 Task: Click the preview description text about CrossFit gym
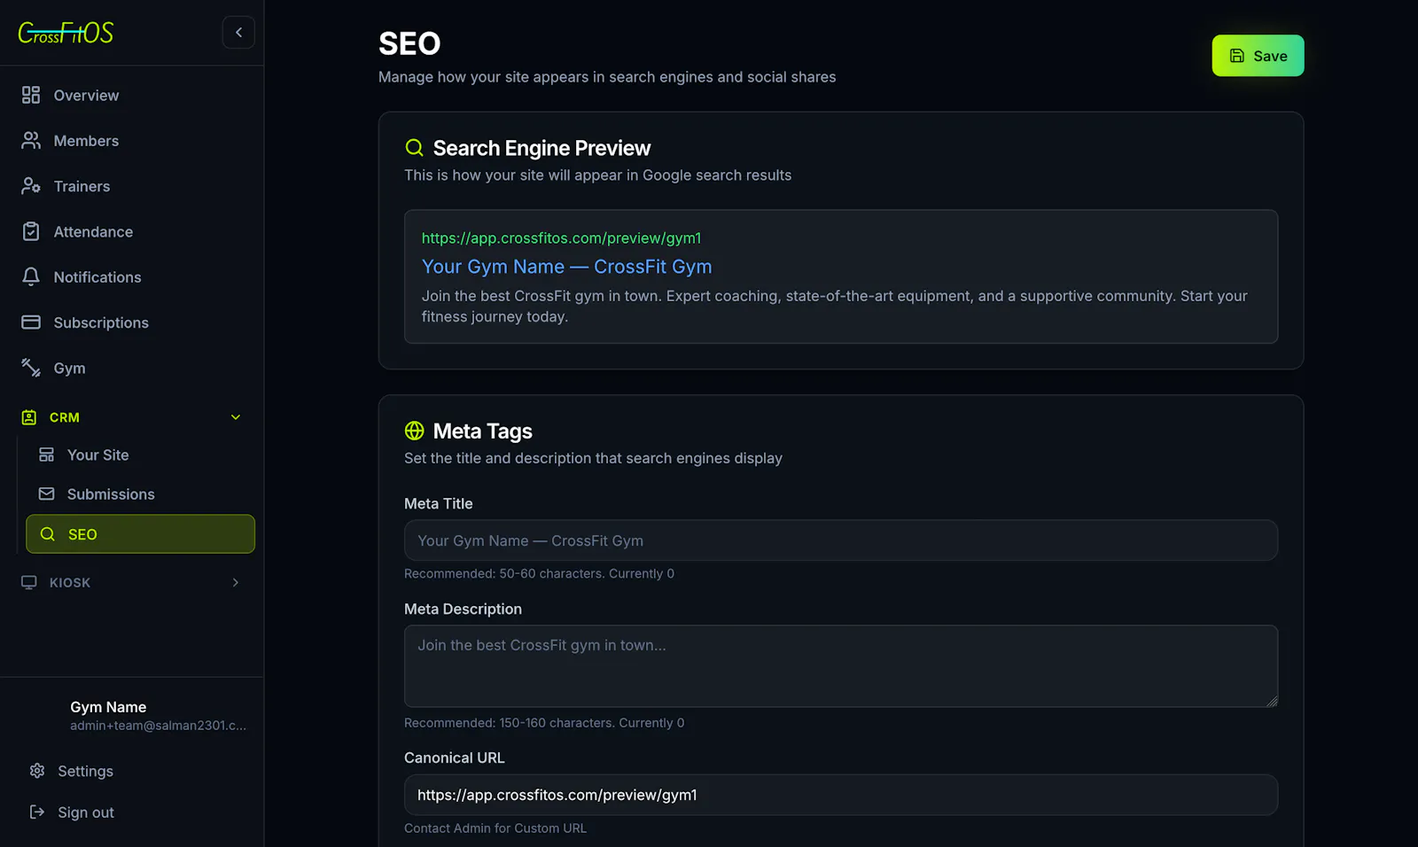click(834, 306)
